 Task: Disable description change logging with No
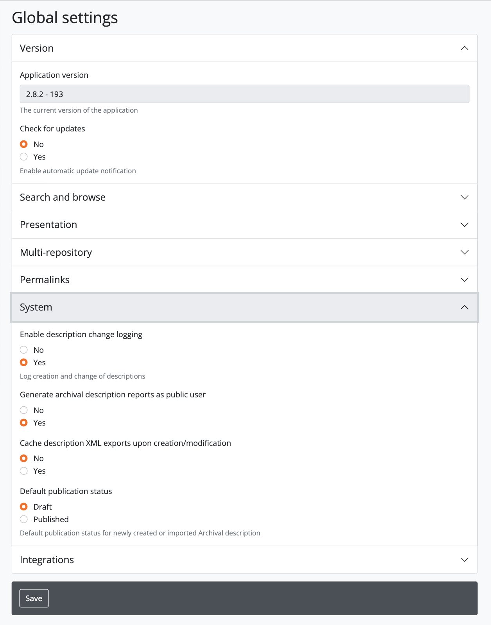click(24, 350)
